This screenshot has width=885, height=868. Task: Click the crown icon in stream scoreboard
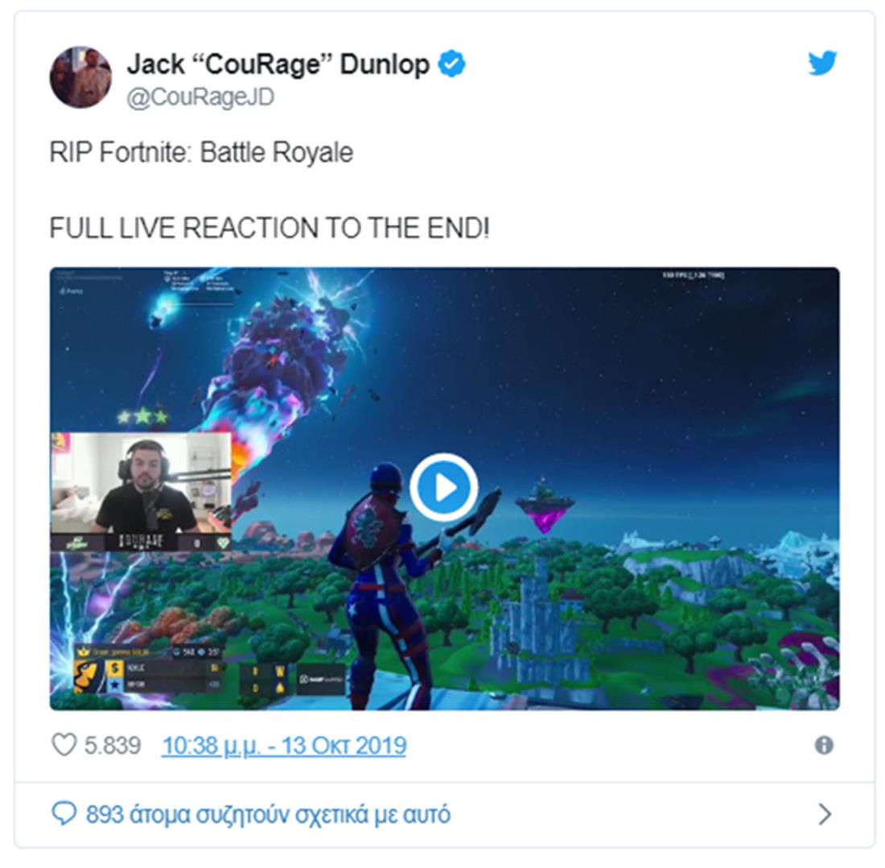84,651
